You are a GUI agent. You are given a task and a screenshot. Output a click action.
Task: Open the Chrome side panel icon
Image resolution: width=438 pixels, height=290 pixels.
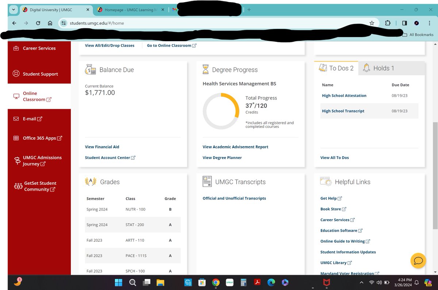click(x=404, y=23)
